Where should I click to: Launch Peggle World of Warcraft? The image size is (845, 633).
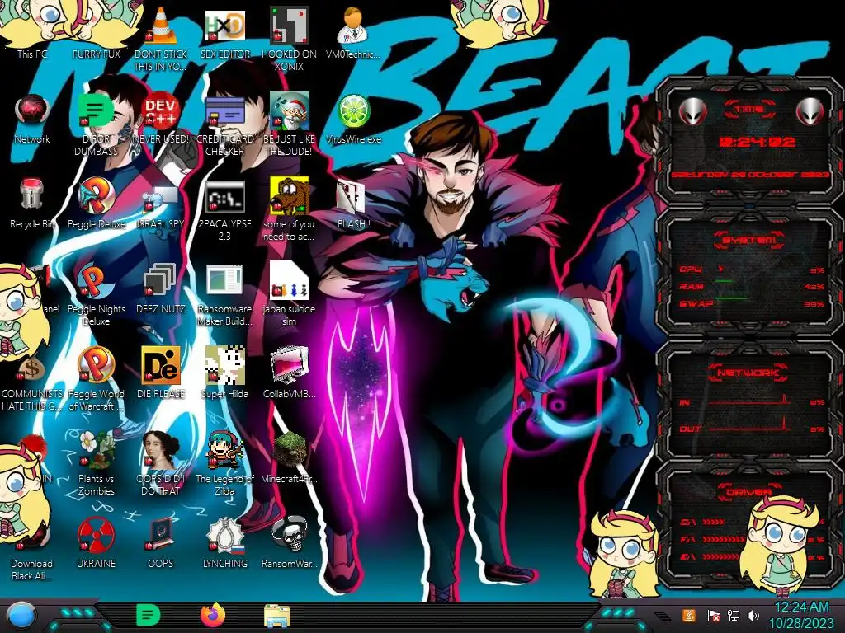(96, 379)
